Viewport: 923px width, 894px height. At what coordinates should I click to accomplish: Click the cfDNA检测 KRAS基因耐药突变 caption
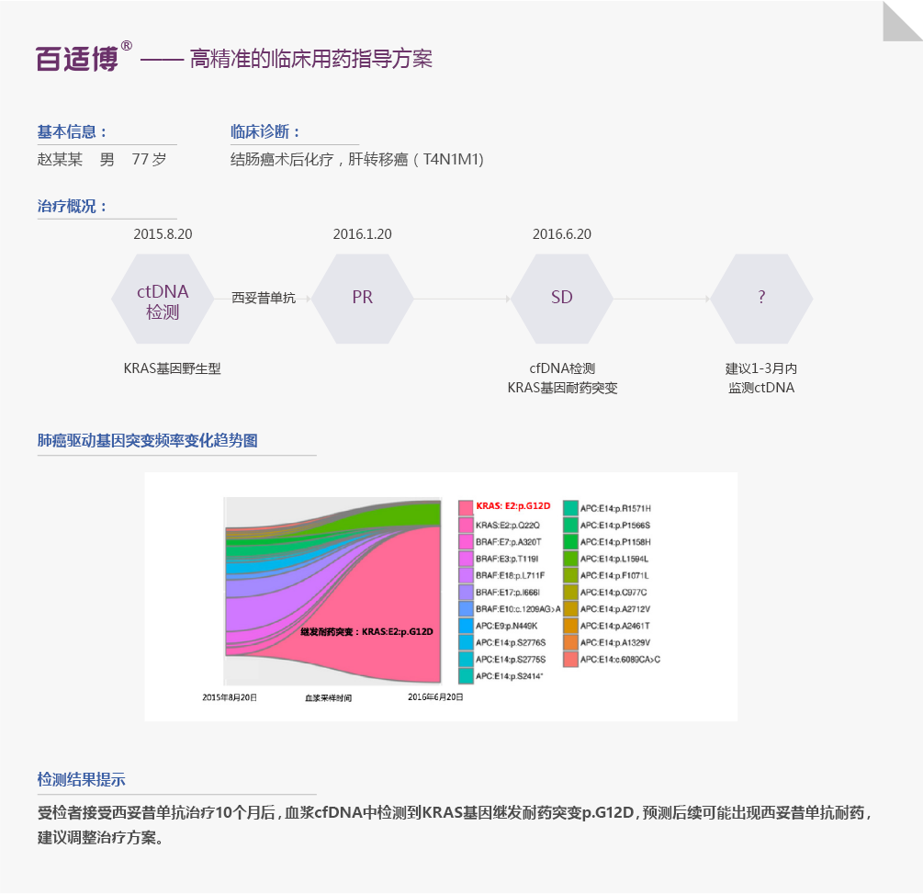click(x=562, y=379)
